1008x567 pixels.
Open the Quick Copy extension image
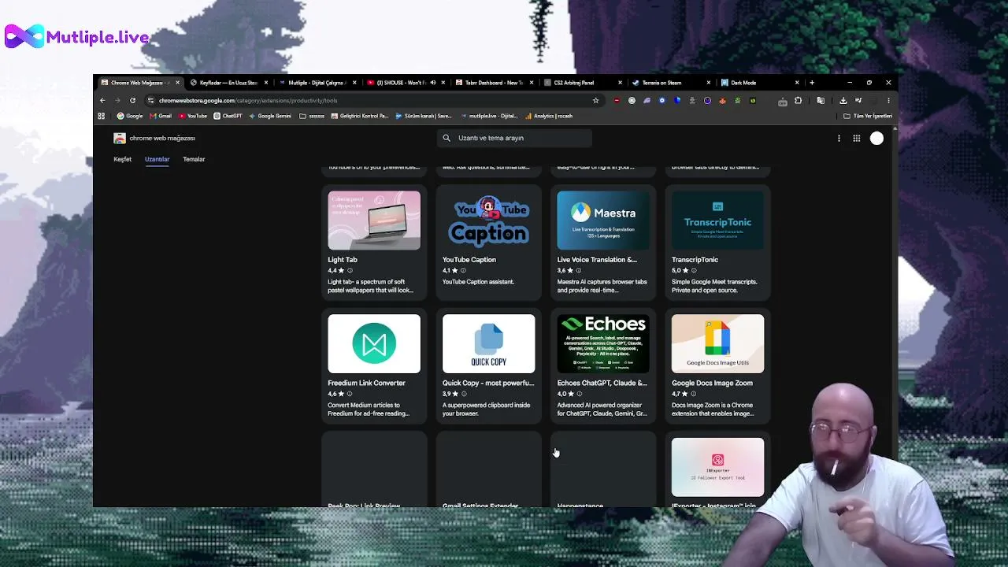tap(488, 343)
